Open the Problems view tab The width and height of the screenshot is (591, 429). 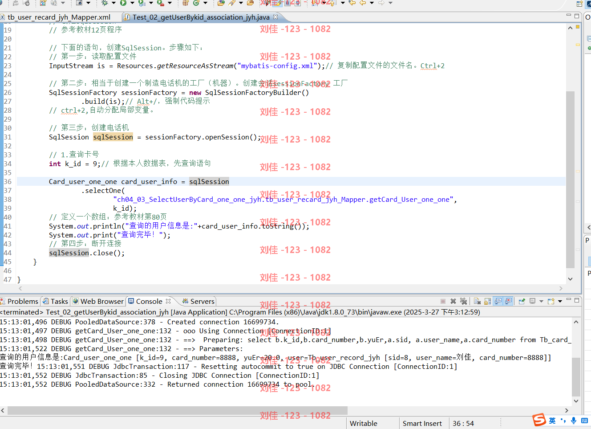[20, 302]
